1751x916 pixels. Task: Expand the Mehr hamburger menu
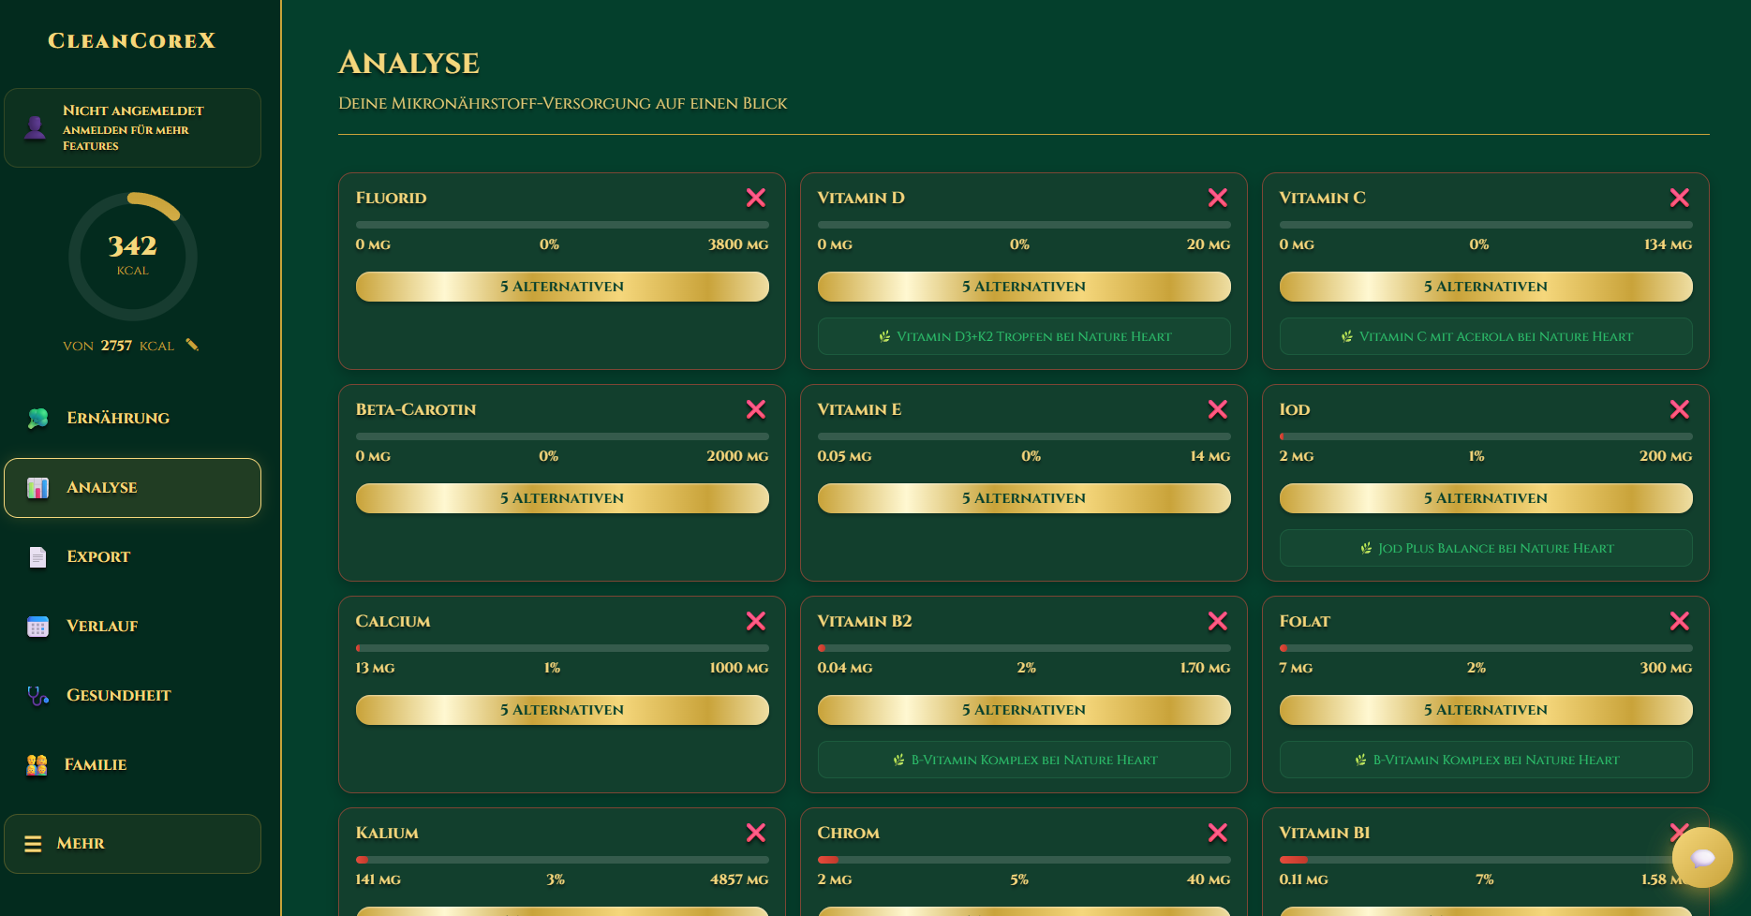point(132,844)
